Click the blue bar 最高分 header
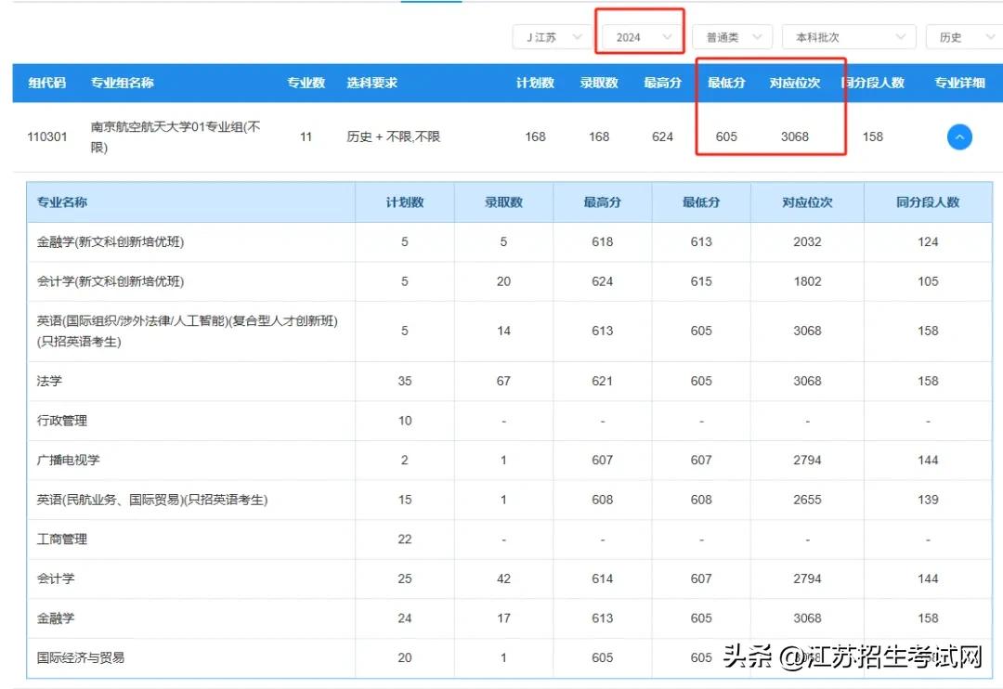The height and width of the screenshot is (689, 1003). tap(663, 83)
